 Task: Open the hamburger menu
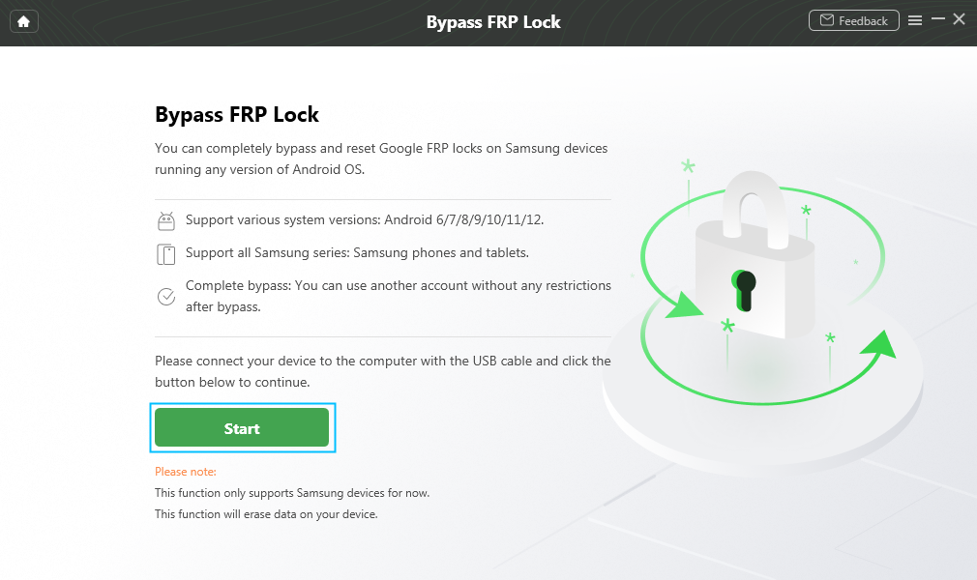coord(915,20)
